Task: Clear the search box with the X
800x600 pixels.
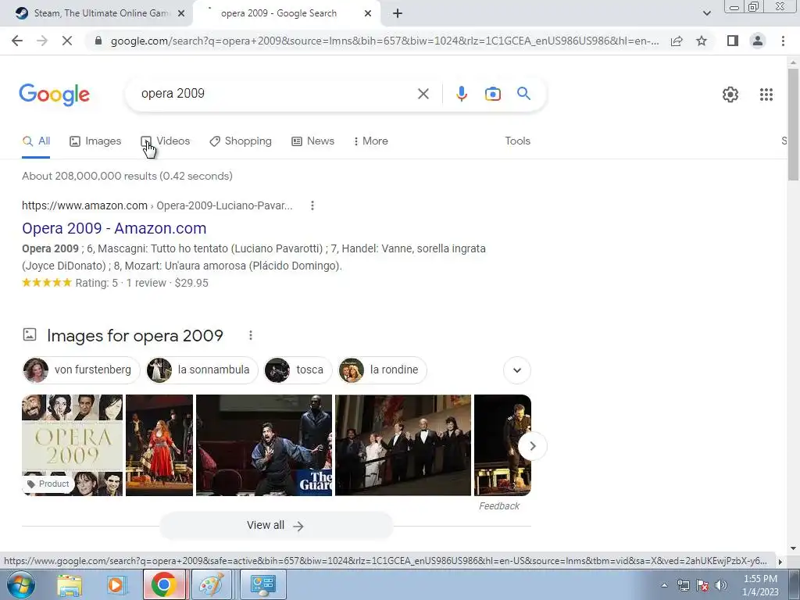Action: click(423, 94)
